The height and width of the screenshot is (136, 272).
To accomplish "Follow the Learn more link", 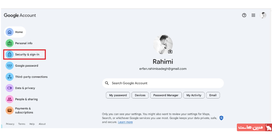I will coord(125,122).
